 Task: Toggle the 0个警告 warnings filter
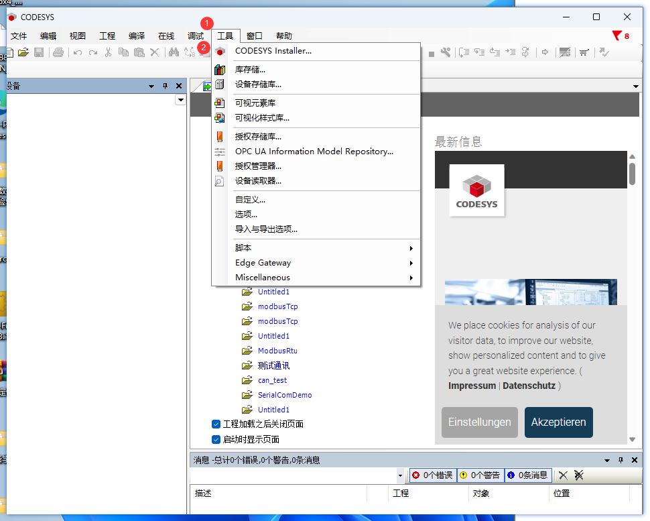481,475
